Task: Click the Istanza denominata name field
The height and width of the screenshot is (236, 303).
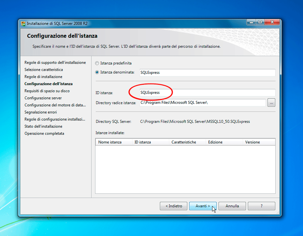Action: pos(207,73)
